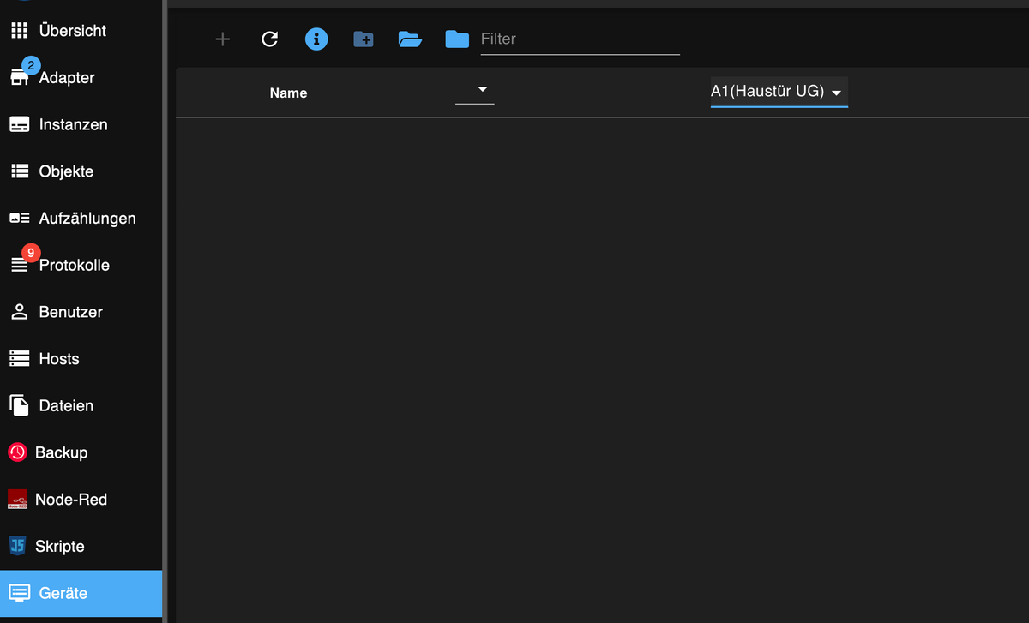Open the blue info icon
This screenshot has width=1029, height=623.
(316, 39)
